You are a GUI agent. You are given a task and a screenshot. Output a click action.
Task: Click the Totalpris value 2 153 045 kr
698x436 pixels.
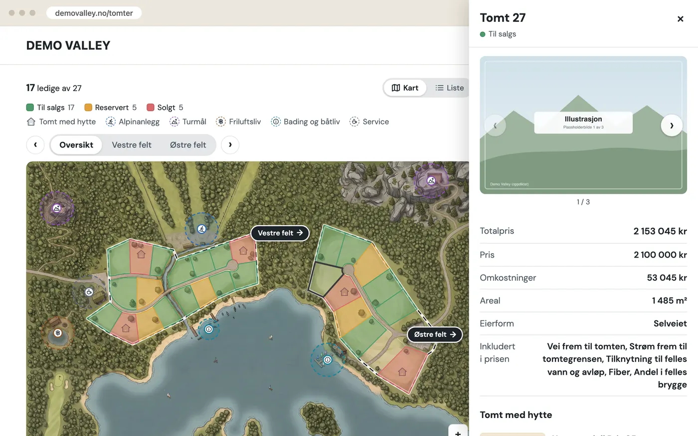pos(660,231)
